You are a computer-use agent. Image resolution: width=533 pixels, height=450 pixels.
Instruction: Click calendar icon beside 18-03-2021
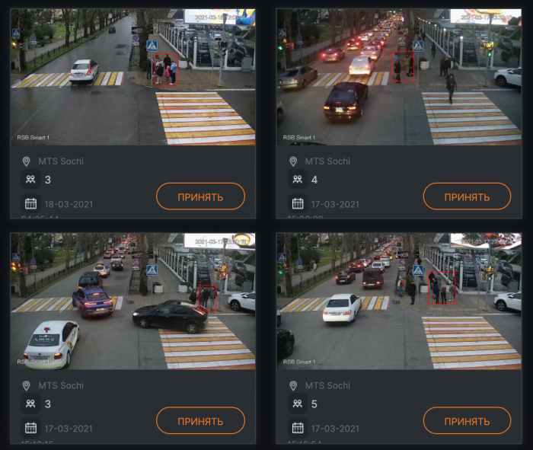pyautogui.click(x=31, y=203)
